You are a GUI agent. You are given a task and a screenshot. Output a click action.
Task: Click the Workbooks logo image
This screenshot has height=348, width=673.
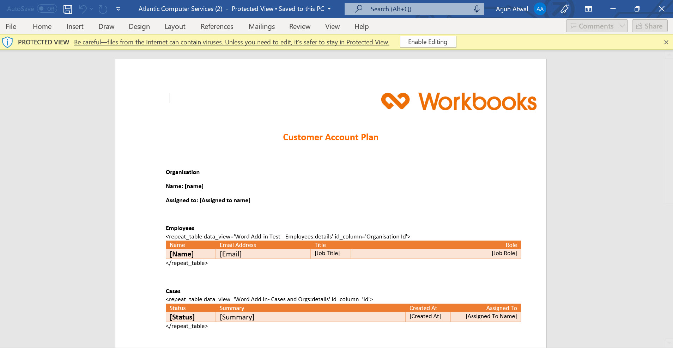pyautogui.click(x=459, y=101)
